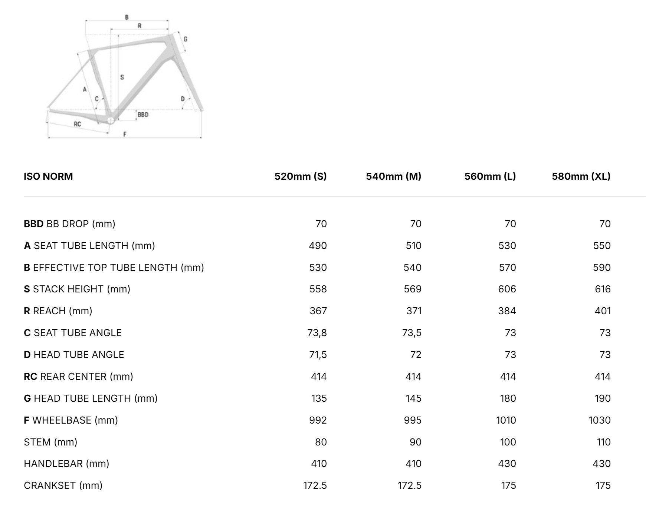Click the EFFECTIVE TOP TUBE LENGTH row label
This screenshot has width=646, height=507.
pos(114,268)
